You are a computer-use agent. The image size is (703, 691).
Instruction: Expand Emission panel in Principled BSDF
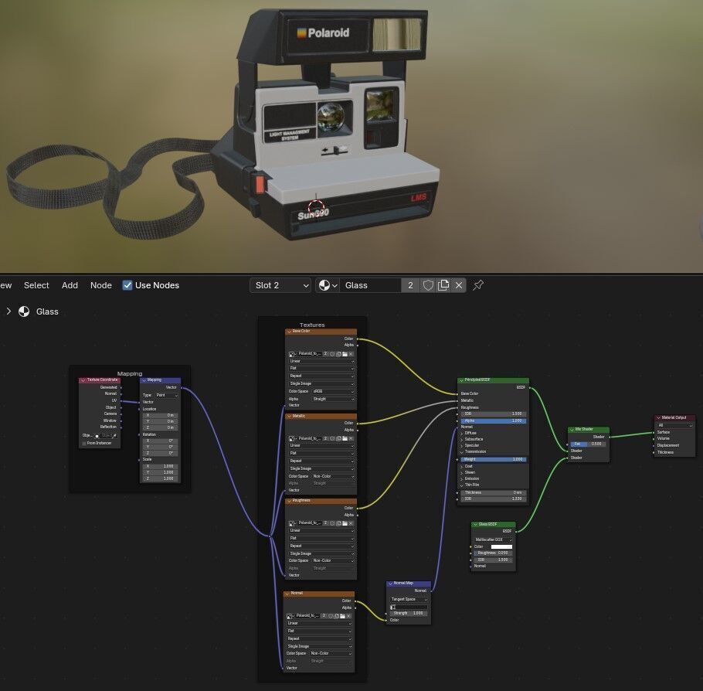coord(462,478)
